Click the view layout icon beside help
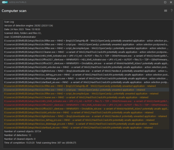 click(166, 11)
